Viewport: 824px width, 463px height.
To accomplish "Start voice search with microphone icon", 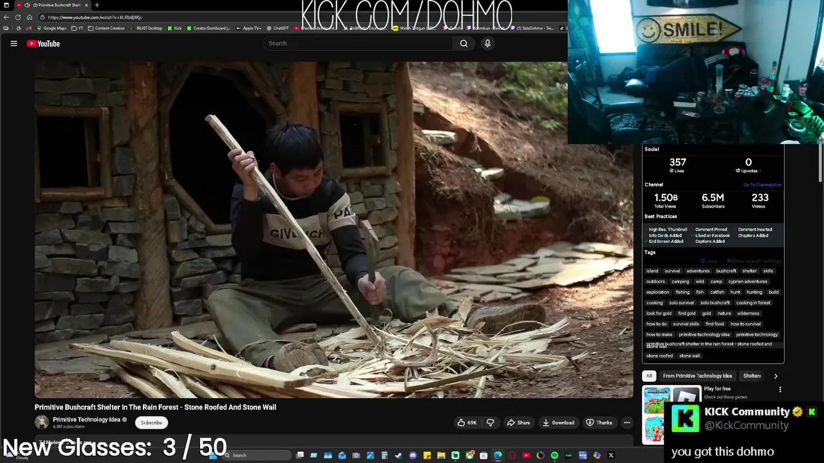I will [x=487, y=43].
